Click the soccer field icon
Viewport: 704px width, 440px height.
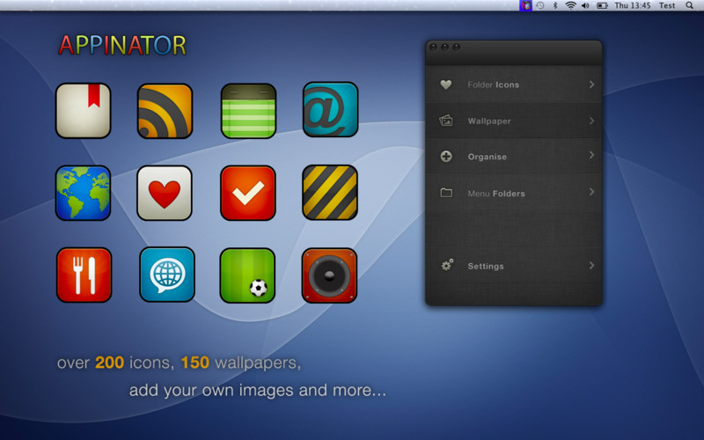pos(247,275)
